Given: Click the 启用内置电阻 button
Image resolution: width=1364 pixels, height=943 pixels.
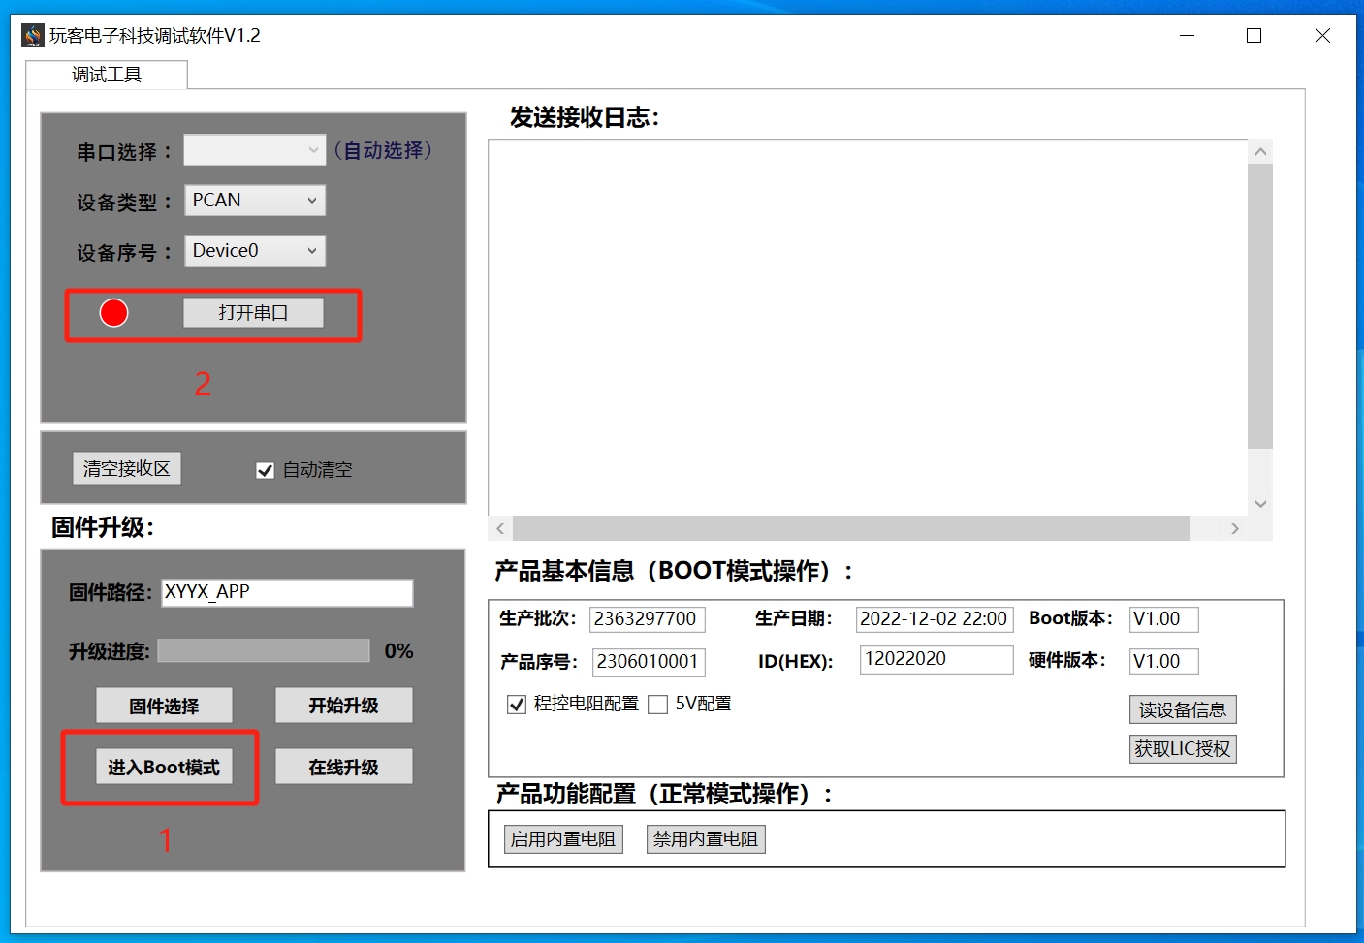Looking at the screenshot, I should tap(563, 839).
